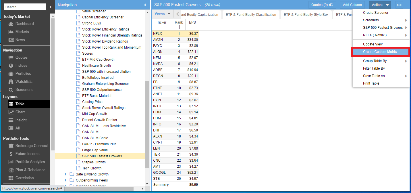Toggle the Quotes (0) switch

331,5
